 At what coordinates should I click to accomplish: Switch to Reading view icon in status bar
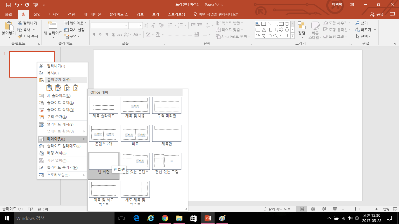(324, 209)
